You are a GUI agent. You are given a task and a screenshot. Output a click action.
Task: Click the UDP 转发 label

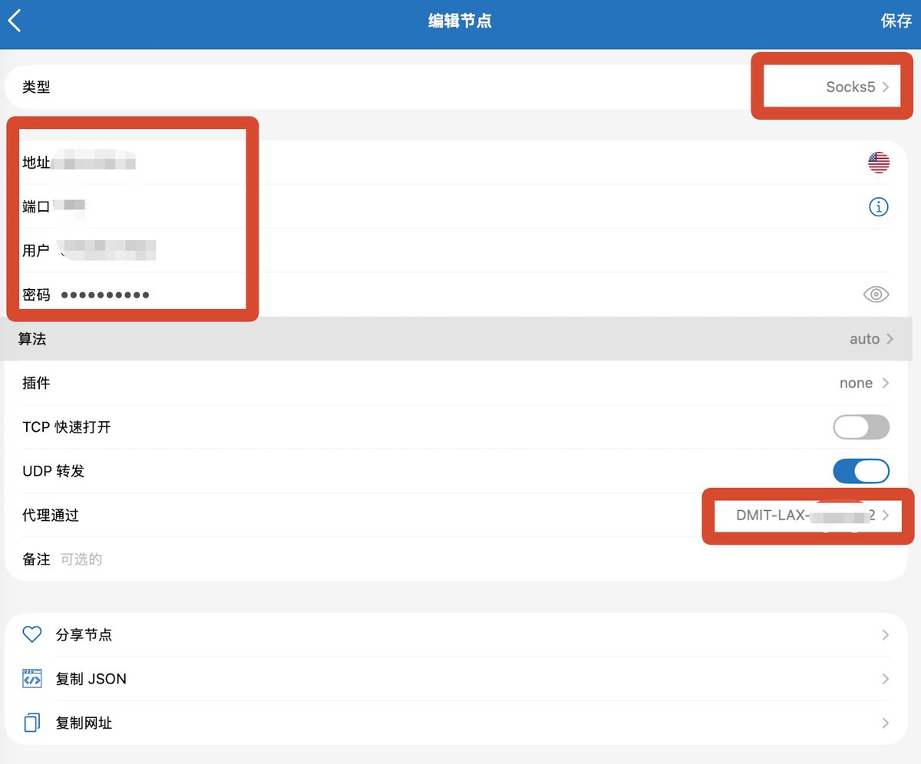point(54,471)
